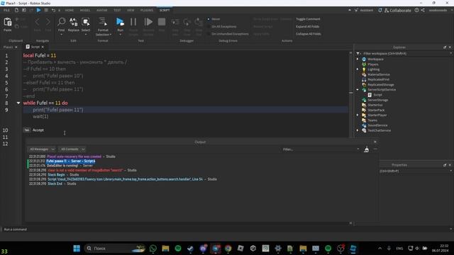Click Collapse All Folds
454x255 pixels.
pos(308,34)
